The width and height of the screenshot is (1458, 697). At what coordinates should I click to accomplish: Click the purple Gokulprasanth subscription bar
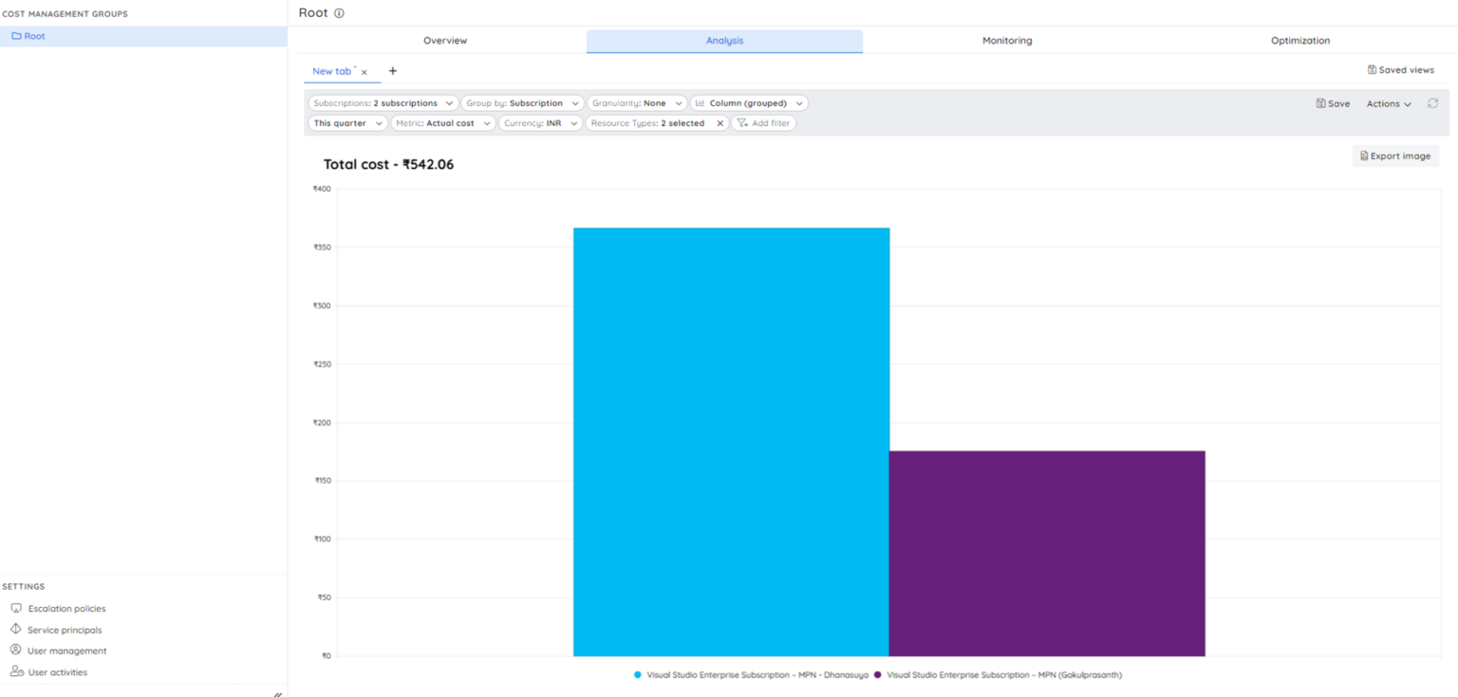coord(1047,554)
